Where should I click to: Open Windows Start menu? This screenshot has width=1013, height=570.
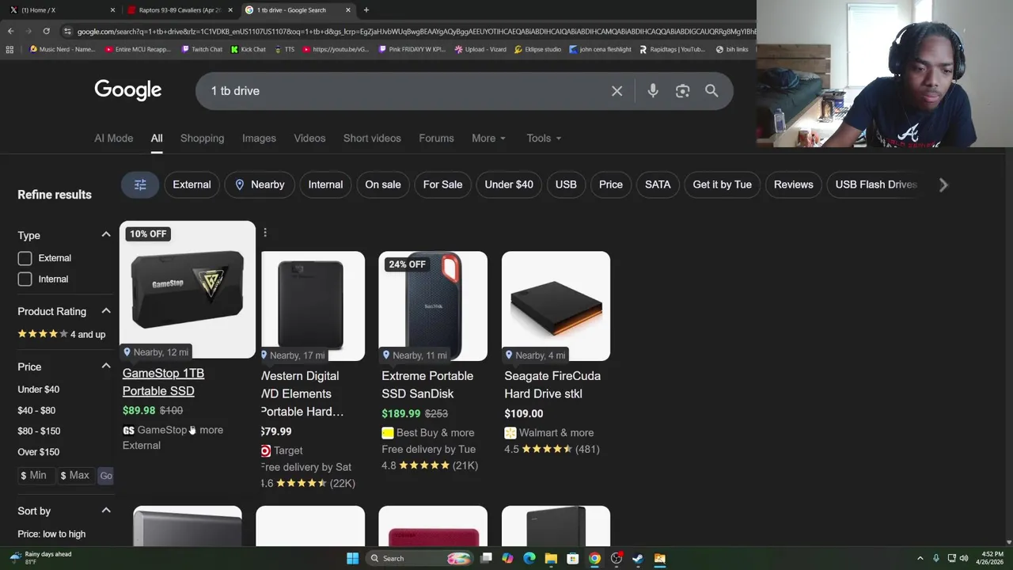coord(352,558)
